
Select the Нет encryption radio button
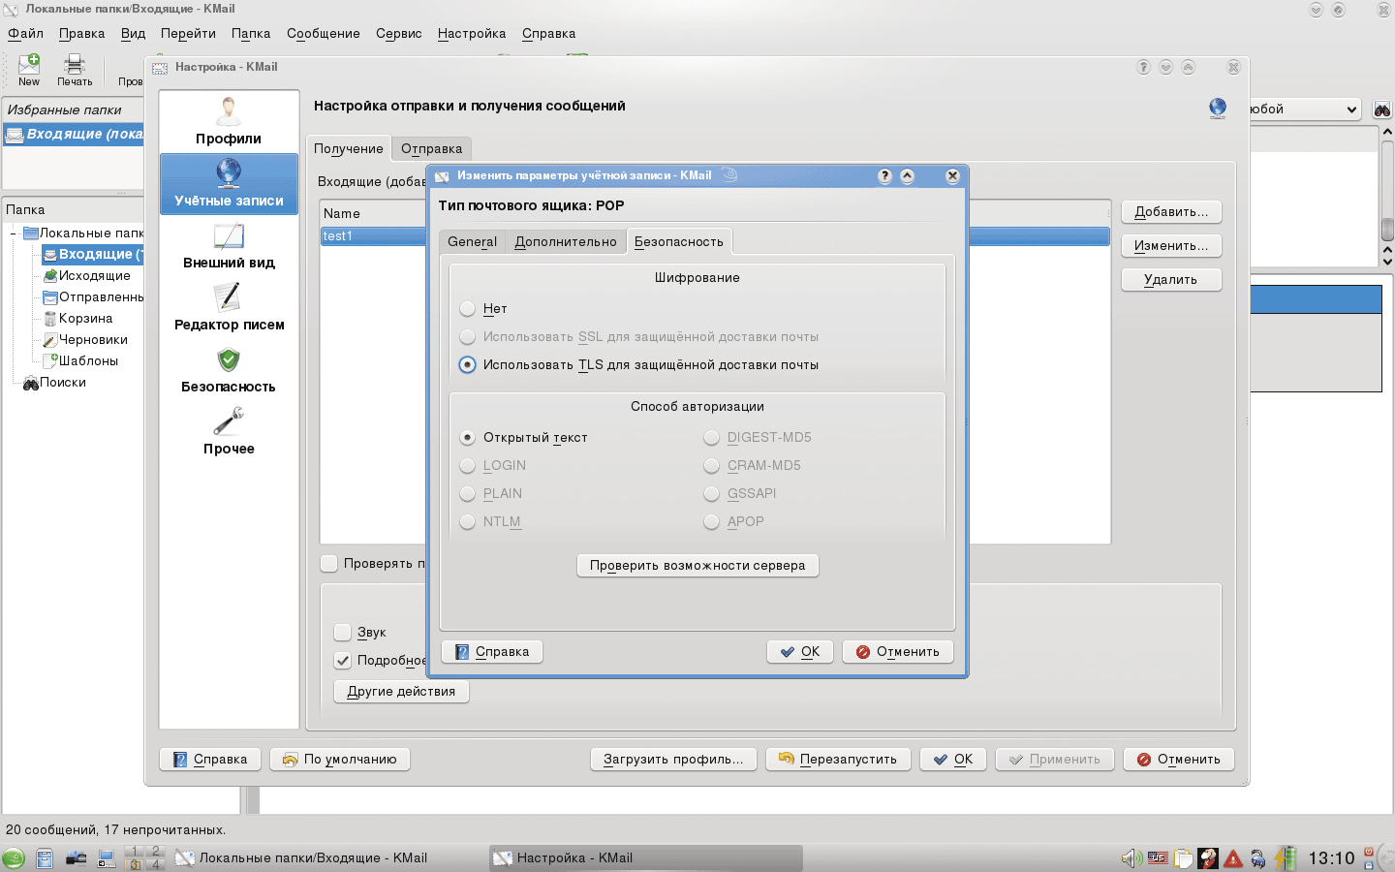point(468,309)
